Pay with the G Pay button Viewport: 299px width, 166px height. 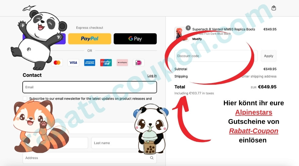tap(135, 39)
